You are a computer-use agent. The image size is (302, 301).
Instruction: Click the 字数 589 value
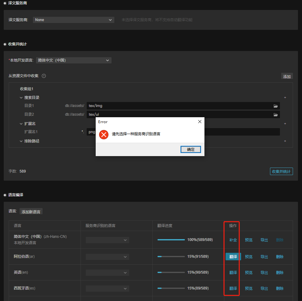coord(23,171)
